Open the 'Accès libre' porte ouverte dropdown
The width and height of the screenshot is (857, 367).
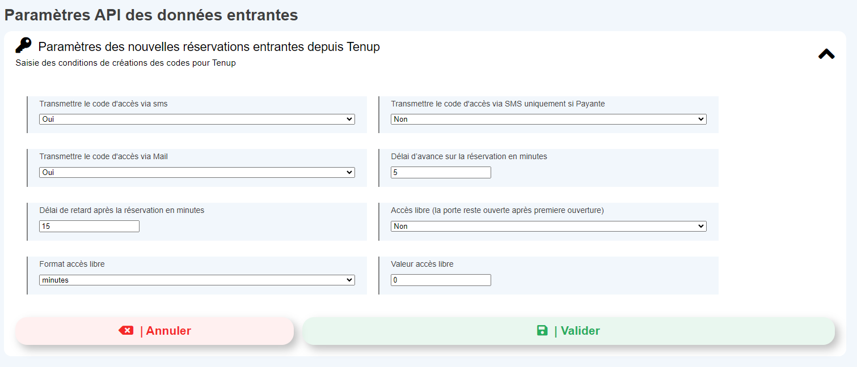[x=548, y=226]
